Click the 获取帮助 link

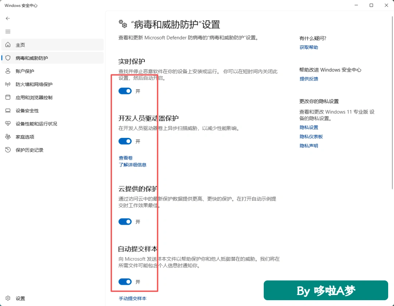309,47
